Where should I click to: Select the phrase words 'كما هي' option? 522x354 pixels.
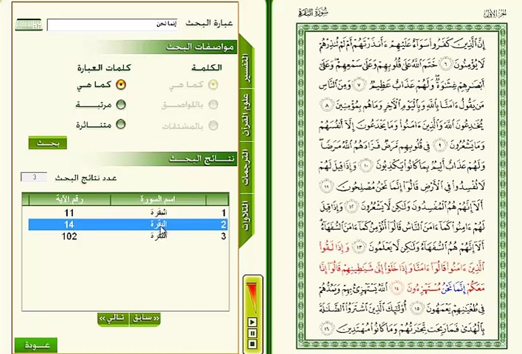[121, 85]
